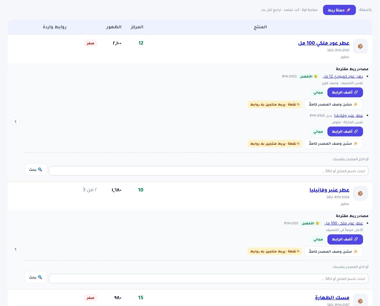Select the rank value 10
380x306 pixels.
[141, 190]
